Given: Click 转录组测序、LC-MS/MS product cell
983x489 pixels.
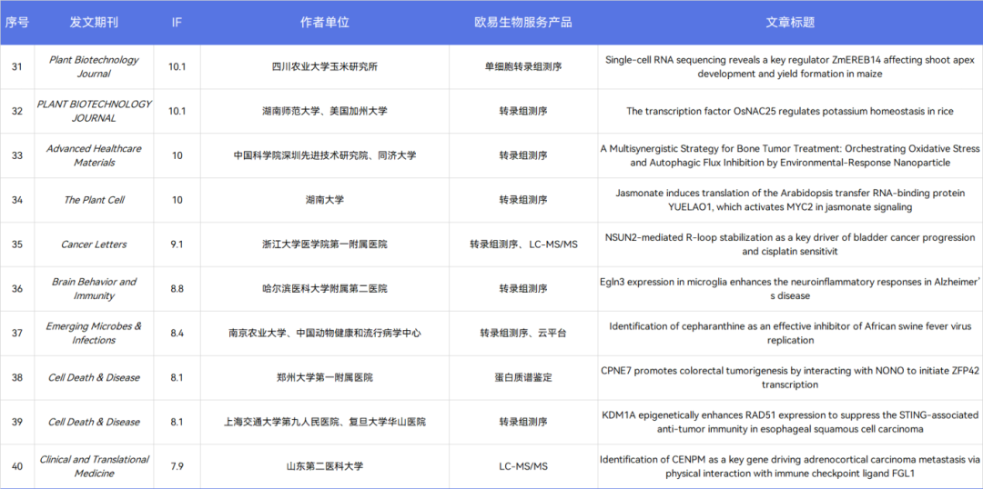Looking at the screenshot, I should 522,244.
